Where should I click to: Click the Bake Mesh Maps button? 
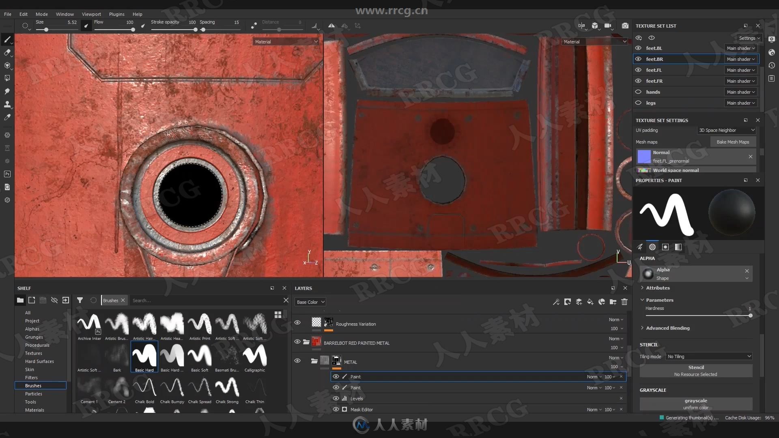pos(732,142)
